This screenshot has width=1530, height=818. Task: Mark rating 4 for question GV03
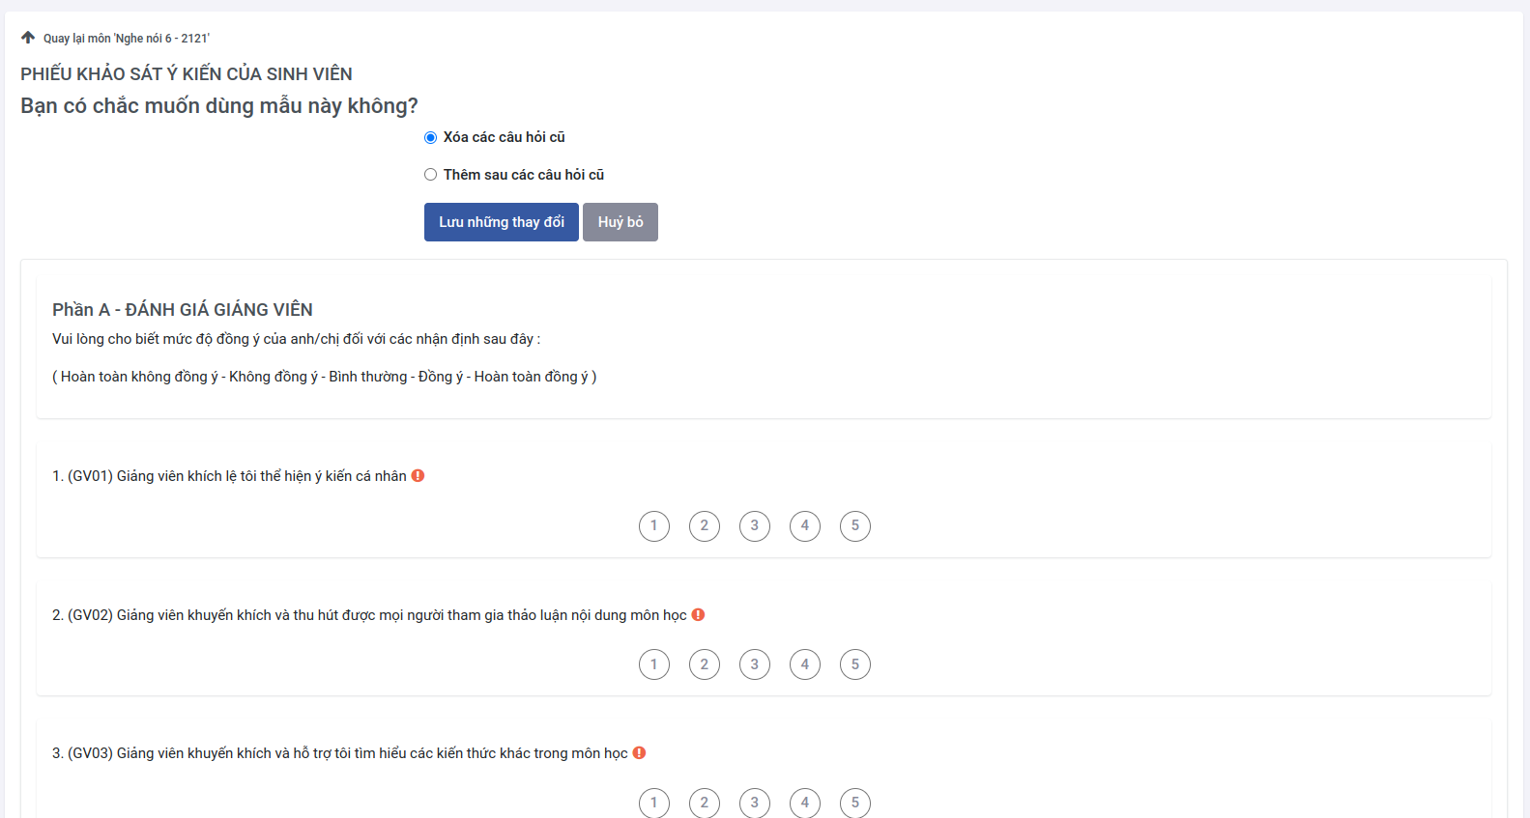point(805,803)
